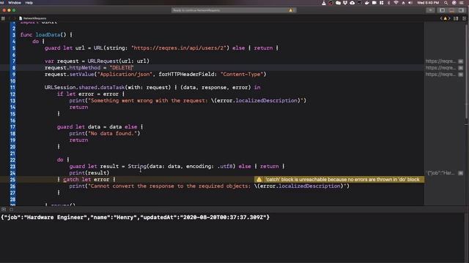Open Notification Center list icon
The image size is (469, 263).
click(x=462, y=3)
